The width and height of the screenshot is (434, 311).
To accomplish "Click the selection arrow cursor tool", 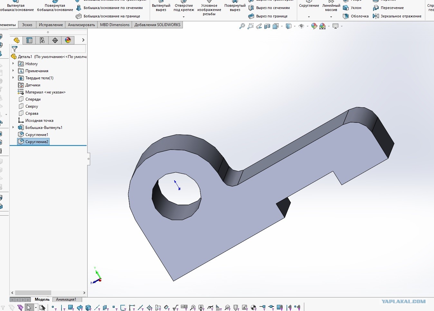I will point(29,307).
